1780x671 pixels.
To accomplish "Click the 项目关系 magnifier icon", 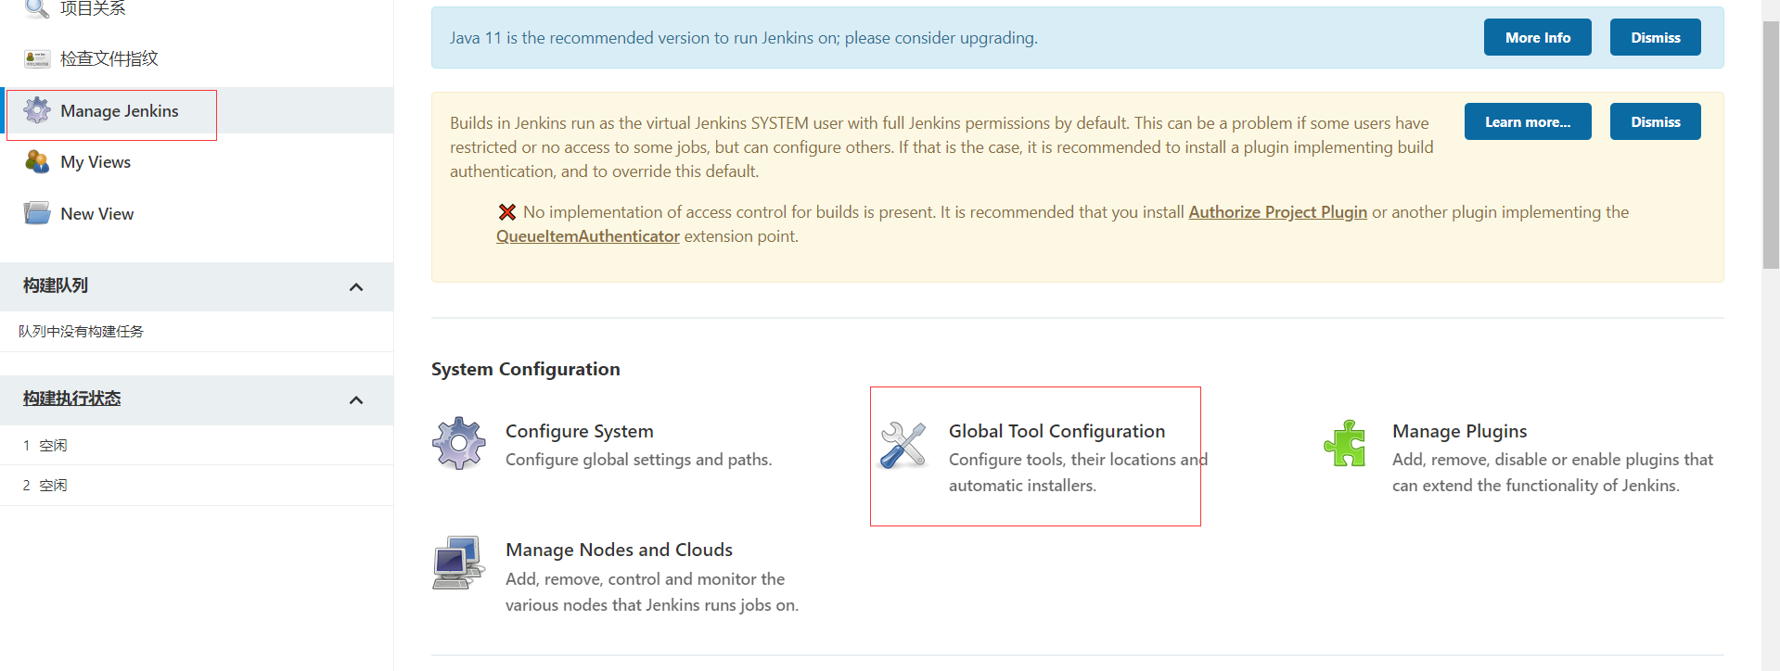I will tap(37, 8).
